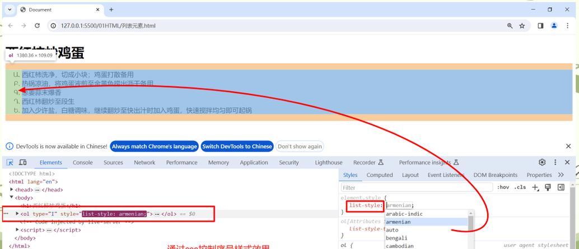579x249 pixels.
Task: Switch to the Sources panel
Action: tap(113, 162)
